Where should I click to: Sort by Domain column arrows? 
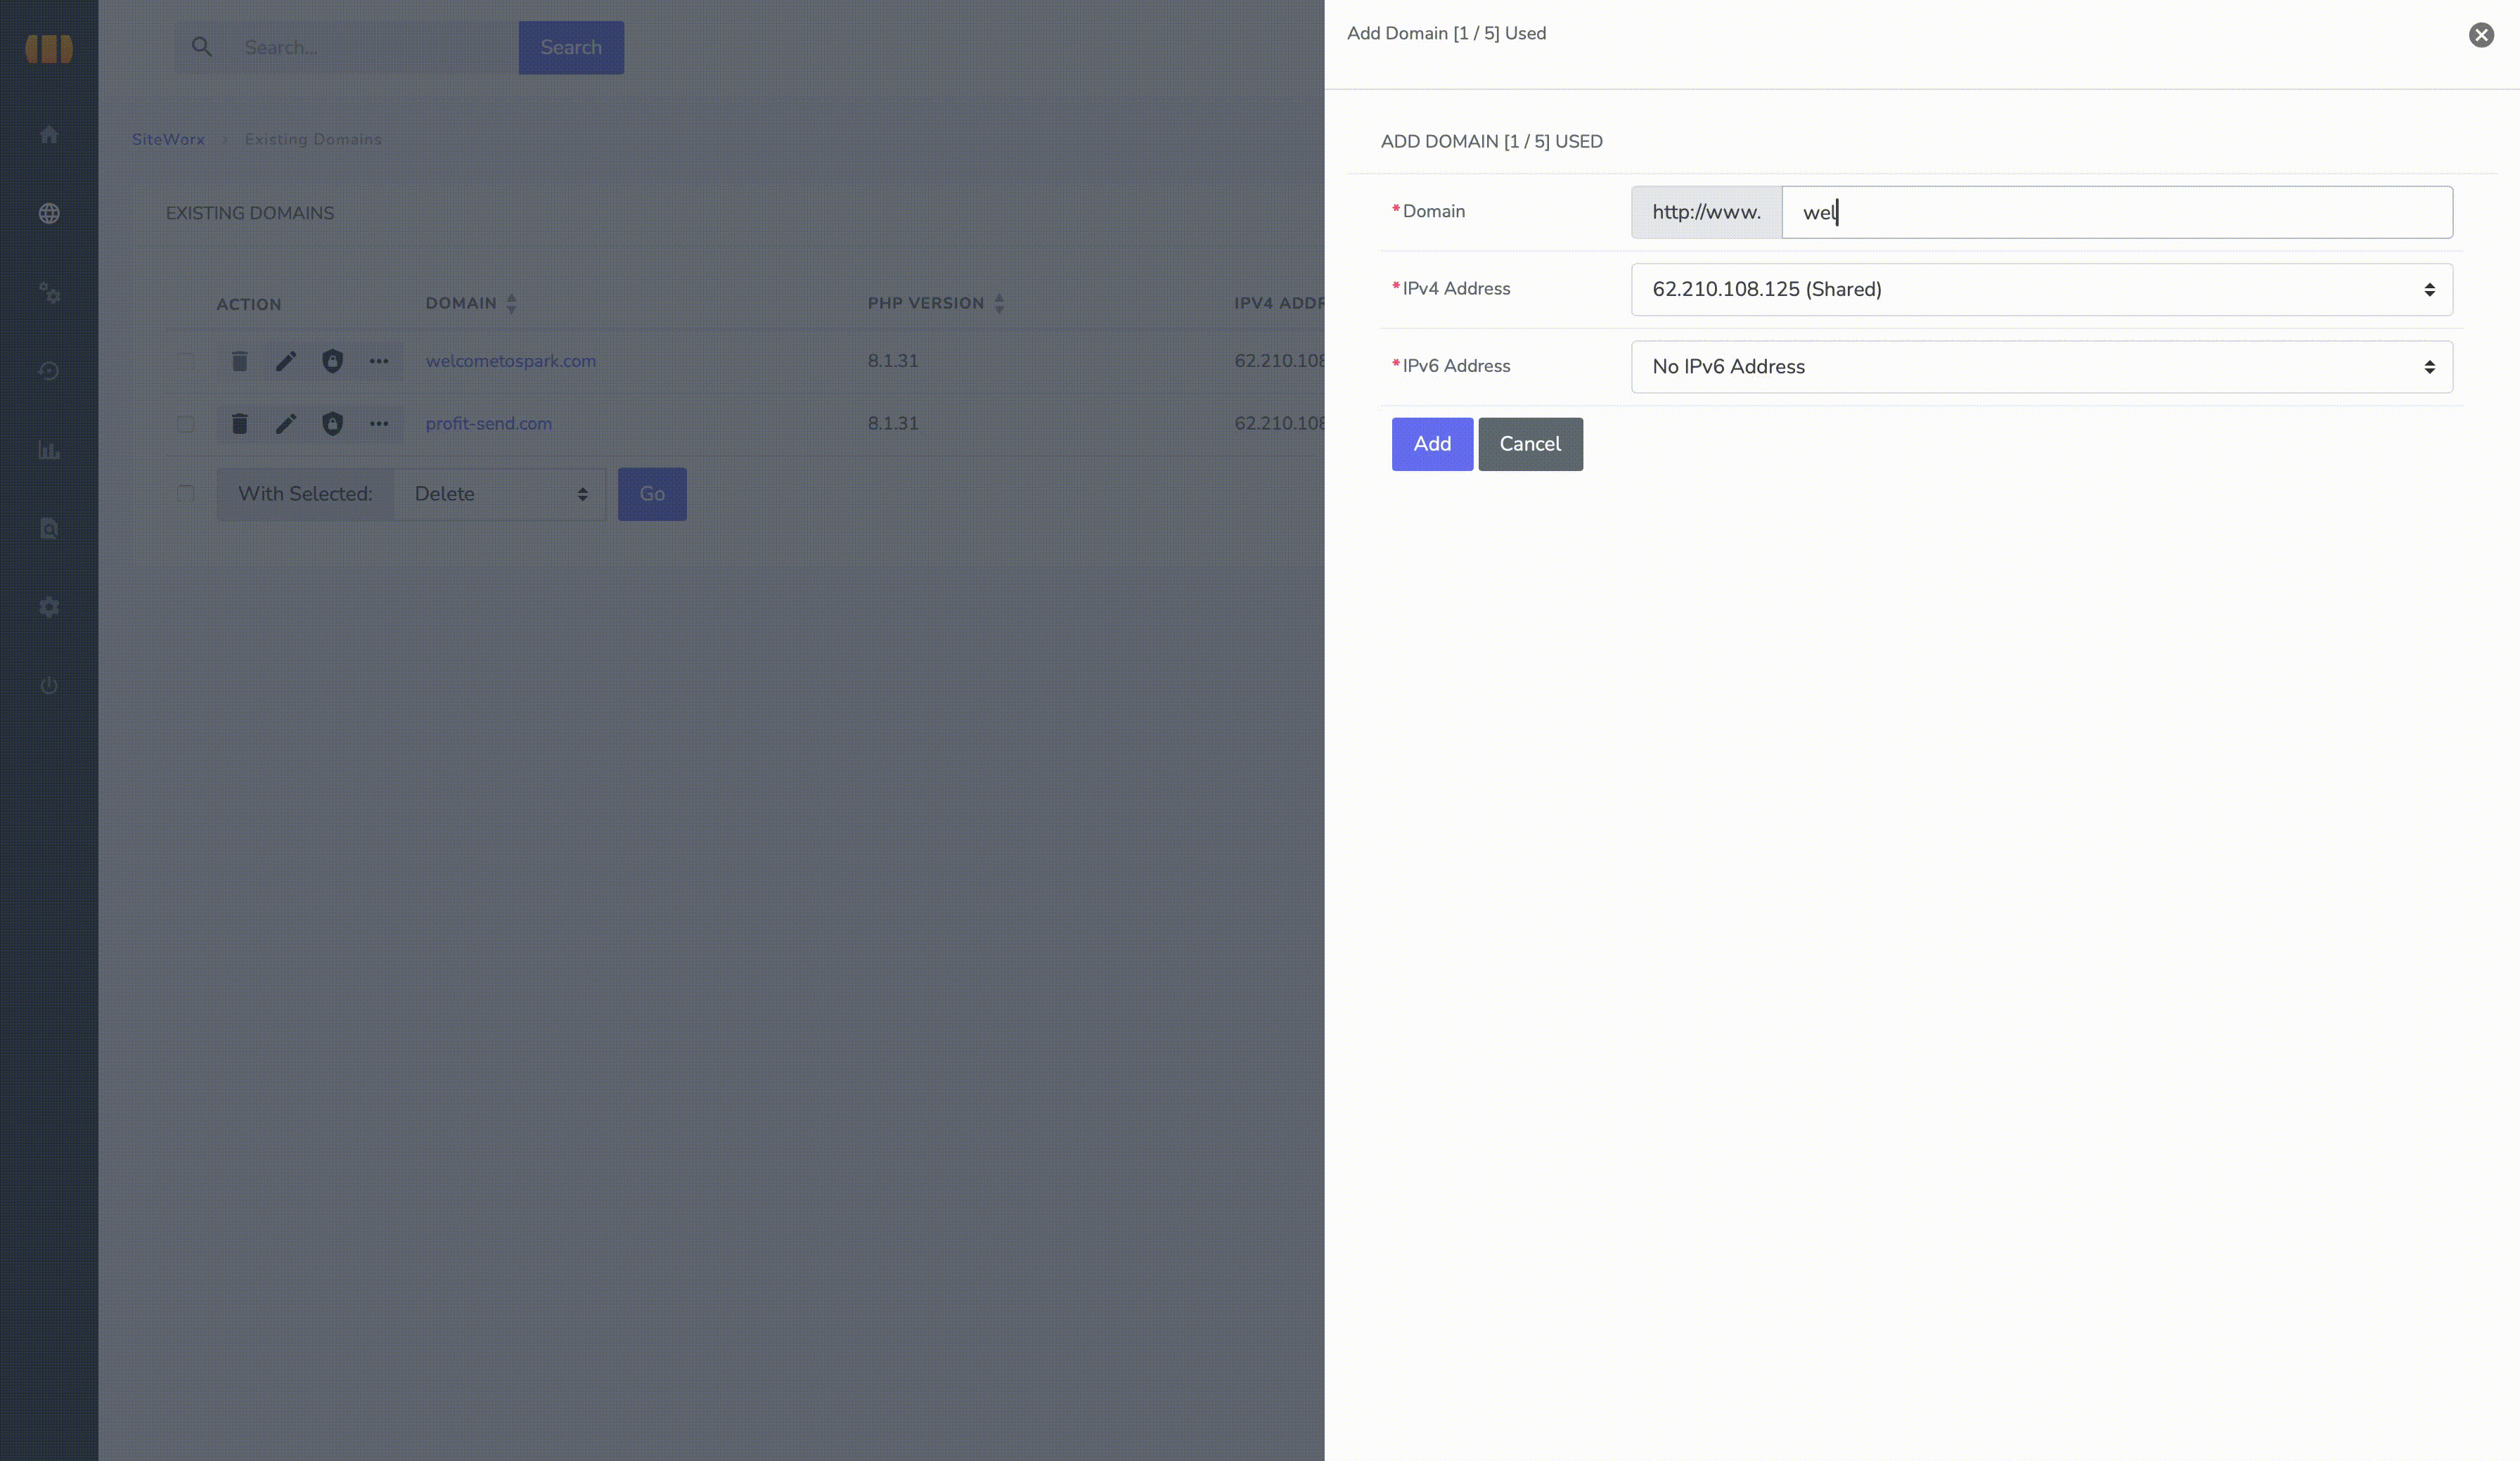pyautogui.click(x=512, y=303)
